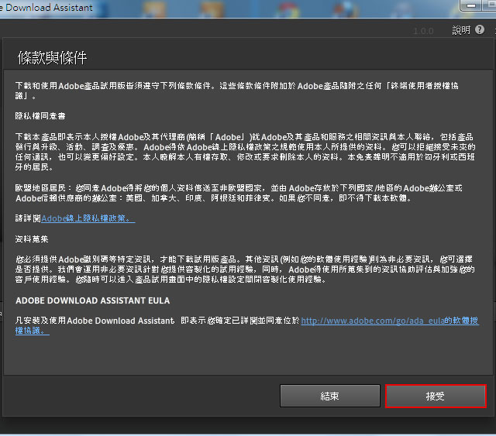Click the 接受 (Accept) button
Screen dimensions: 496x436
436,396
